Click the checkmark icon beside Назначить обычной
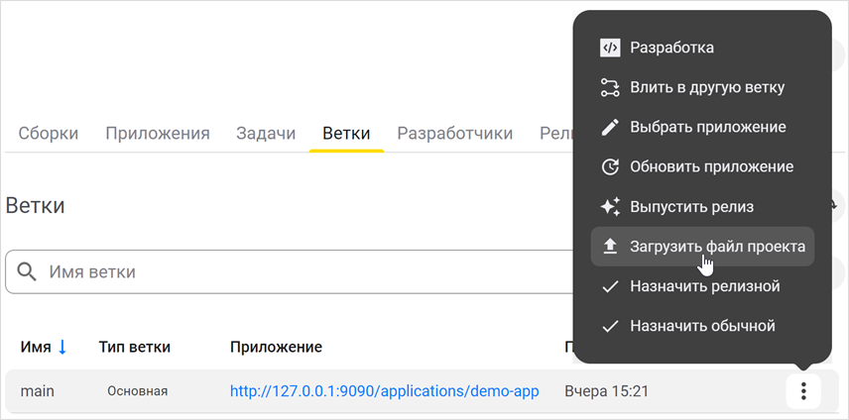The height and width of the screenshot is (420, 849). click(610, 326)
